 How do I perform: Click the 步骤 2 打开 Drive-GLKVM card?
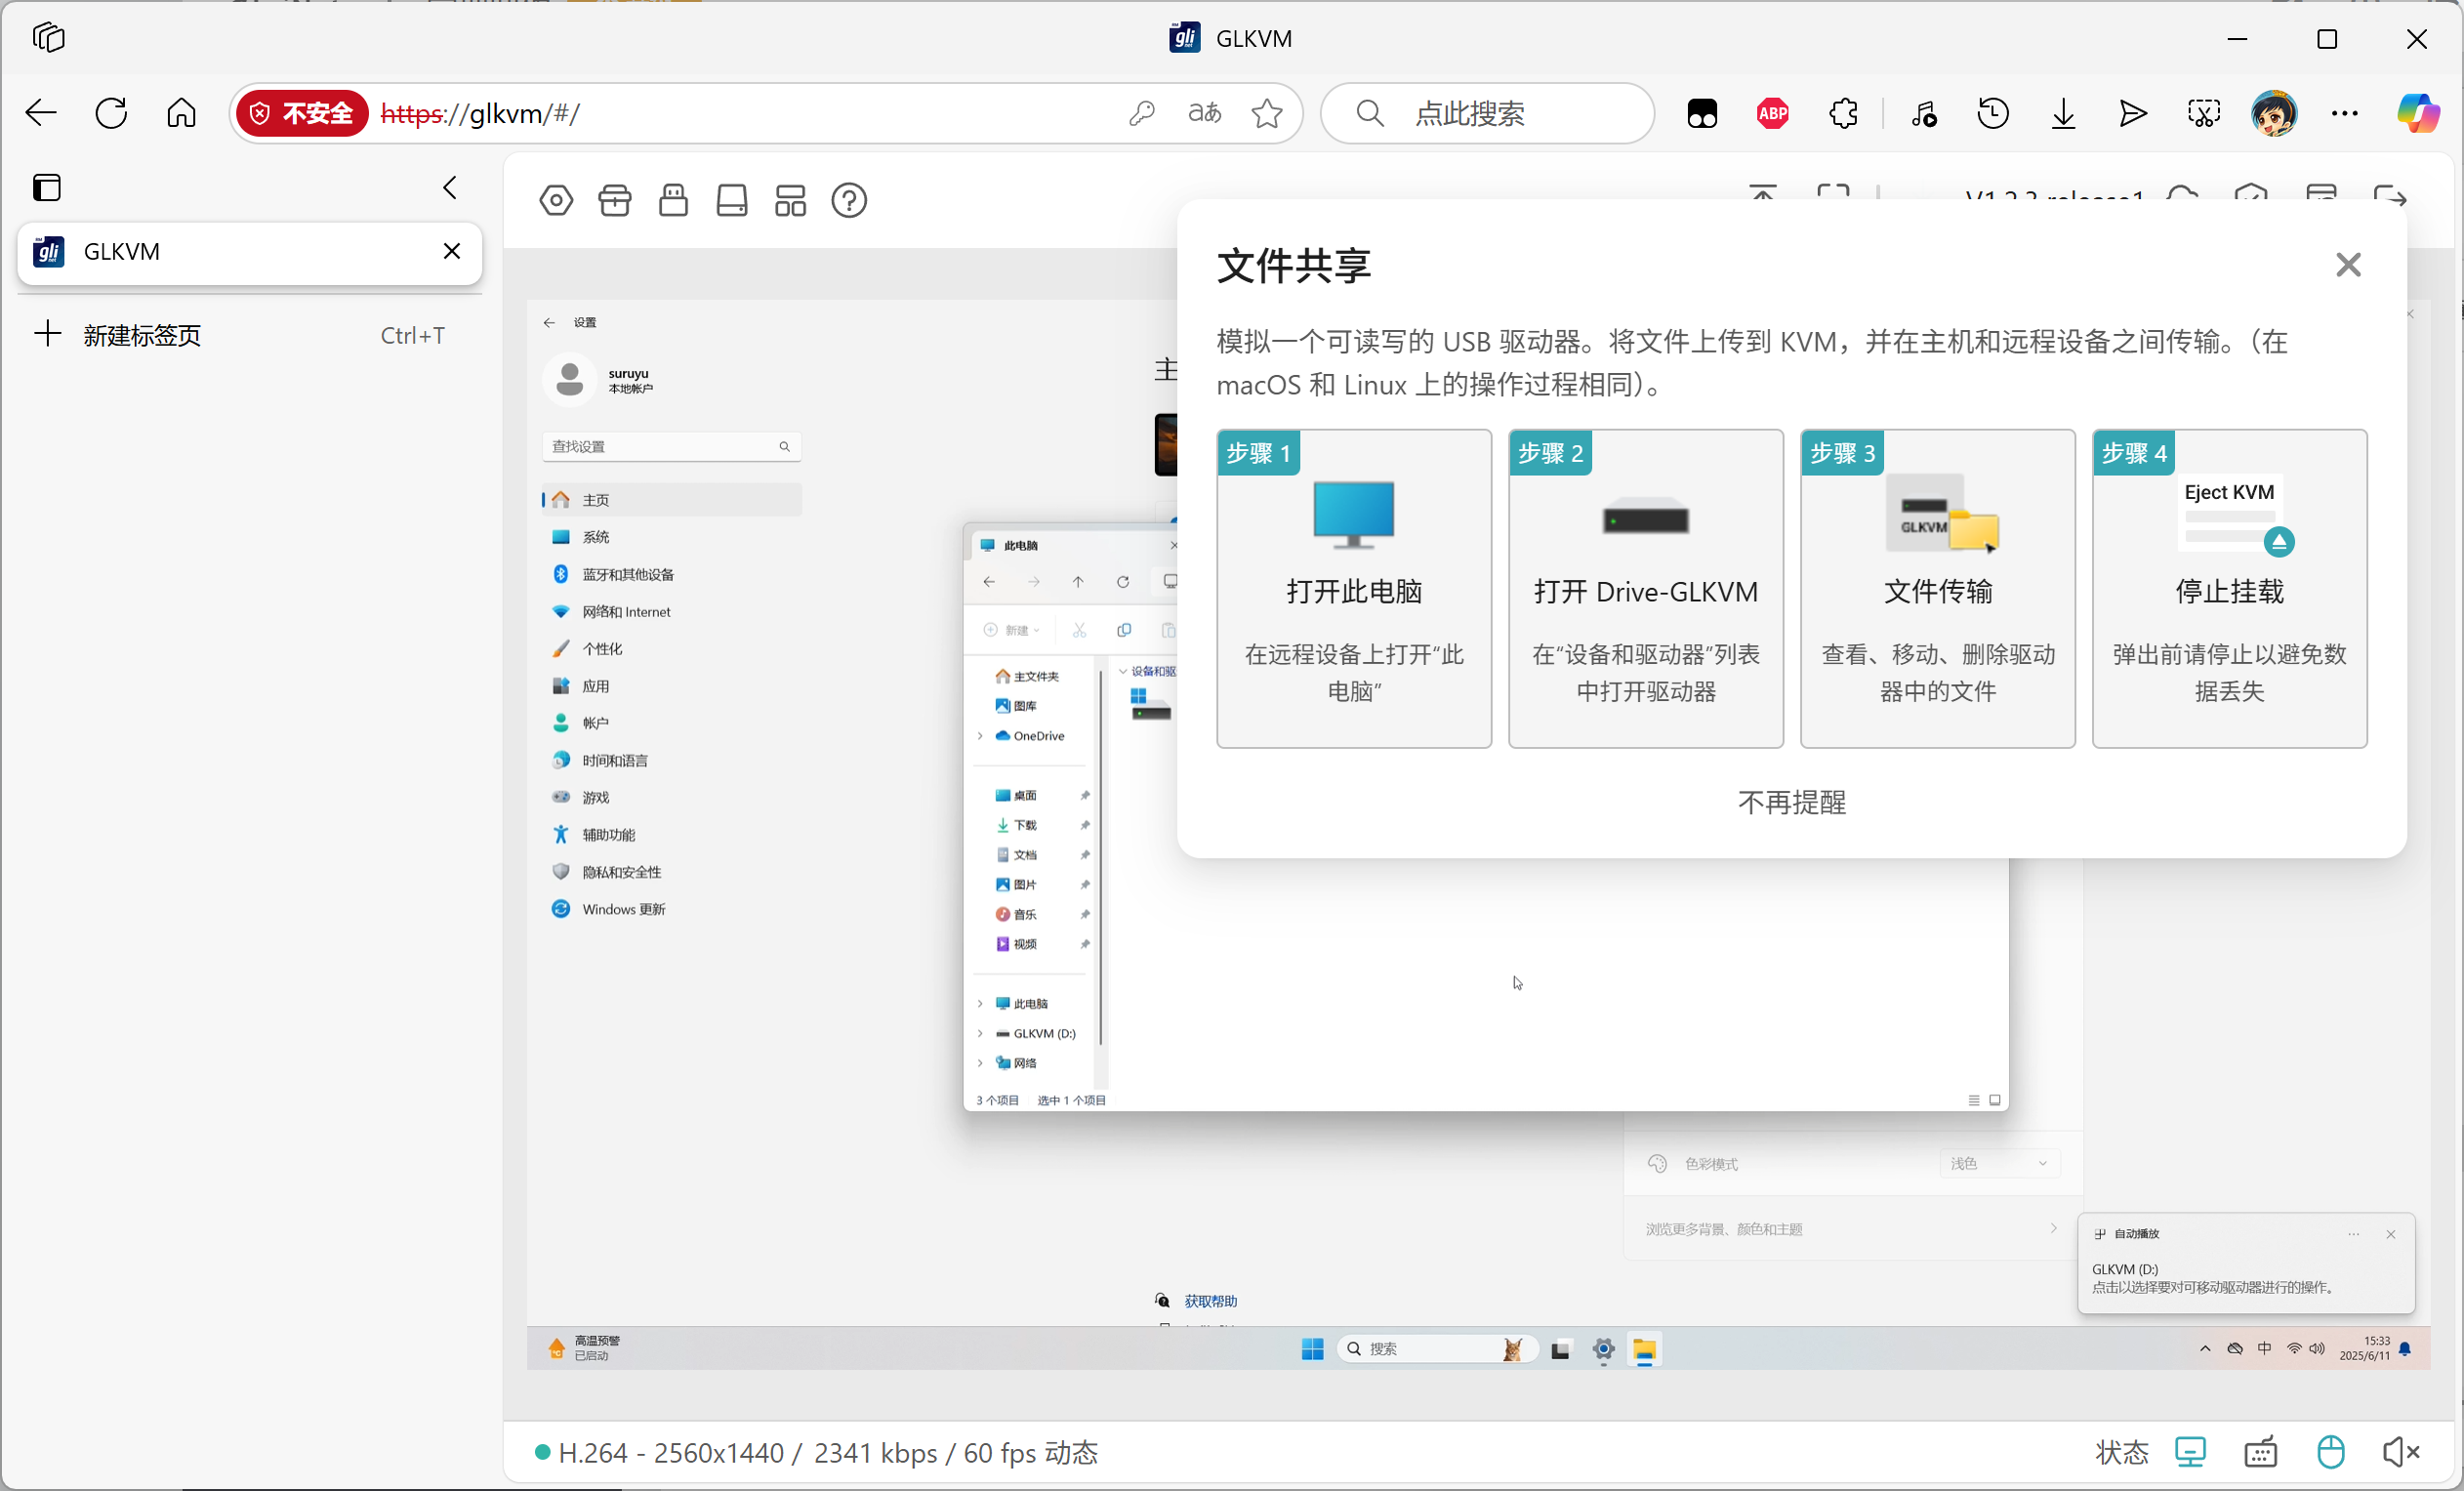pos(1645,588)
